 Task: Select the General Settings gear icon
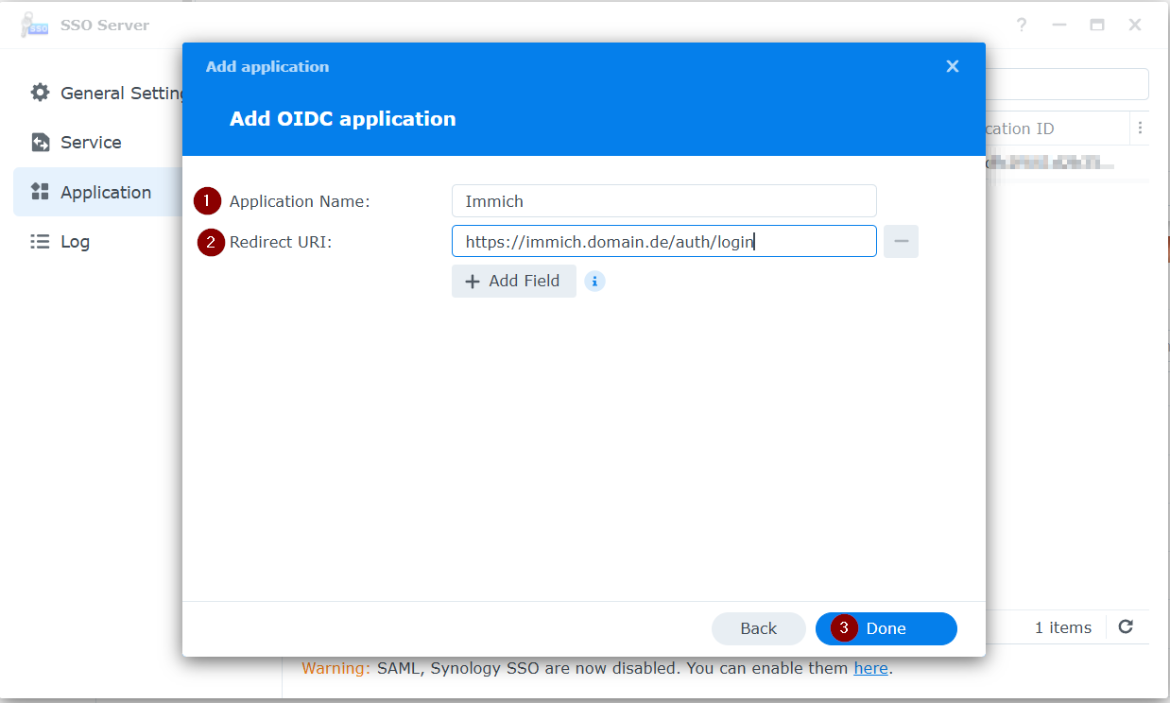(40, 93)
